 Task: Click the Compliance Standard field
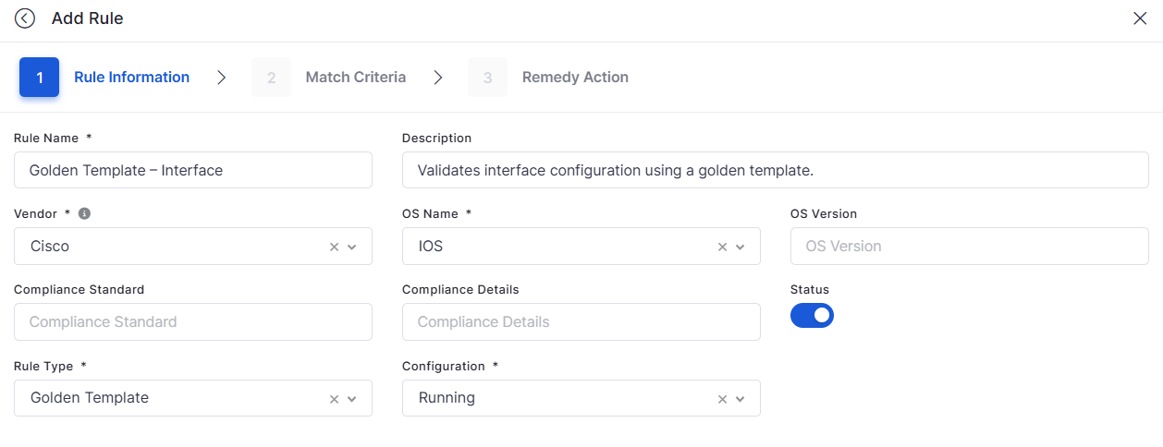click(x=193, y=322)
